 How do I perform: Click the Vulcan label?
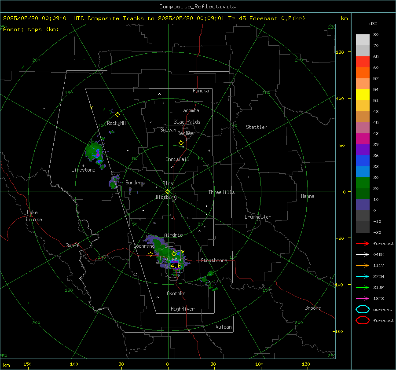click(x=224, y=327)
